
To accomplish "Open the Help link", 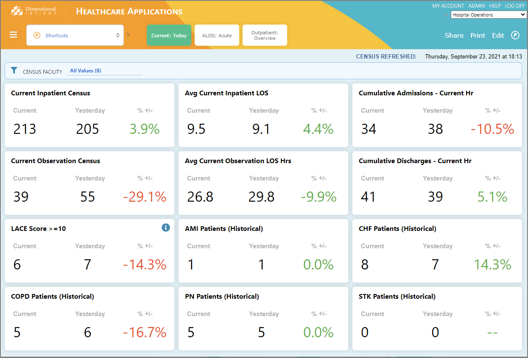I will click(495, 6).
